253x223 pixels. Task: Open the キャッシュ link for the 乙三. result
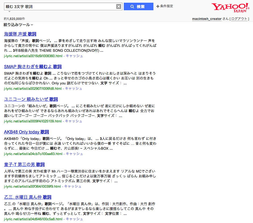(74, 219)
